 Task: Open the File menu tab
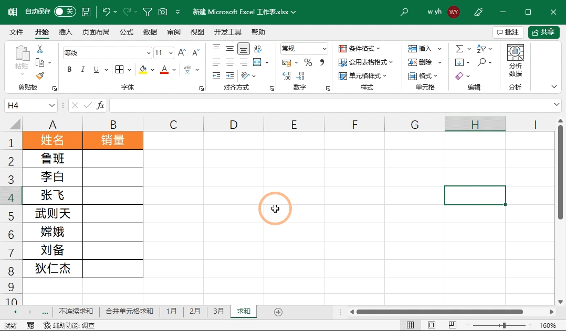[16, 32]
